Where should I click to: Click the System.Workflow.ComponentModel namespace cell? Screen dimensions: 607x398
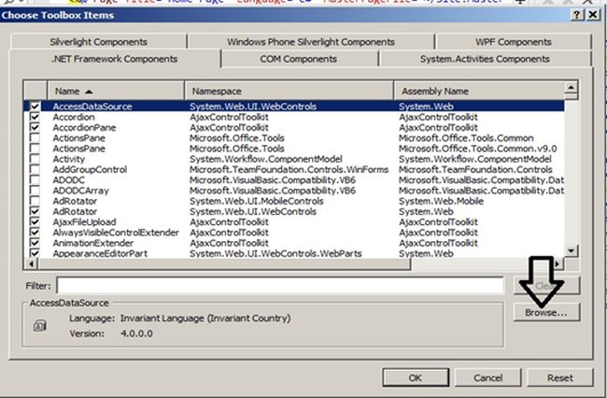(x=266, y=159)
